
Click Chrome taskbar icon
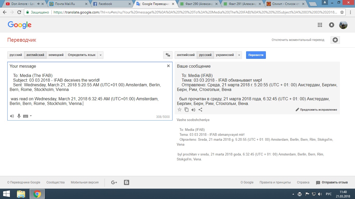click(37, 194)
